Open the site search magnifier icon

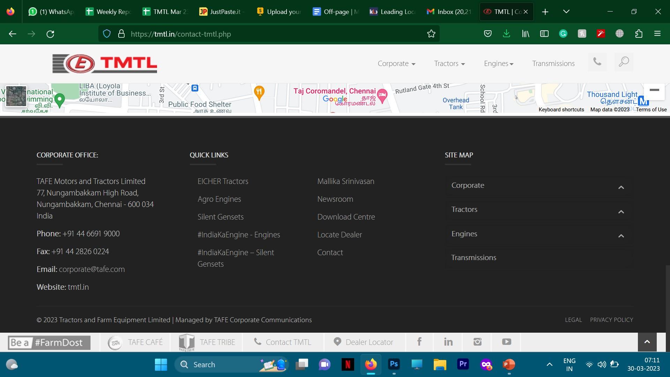click(624, 62)
